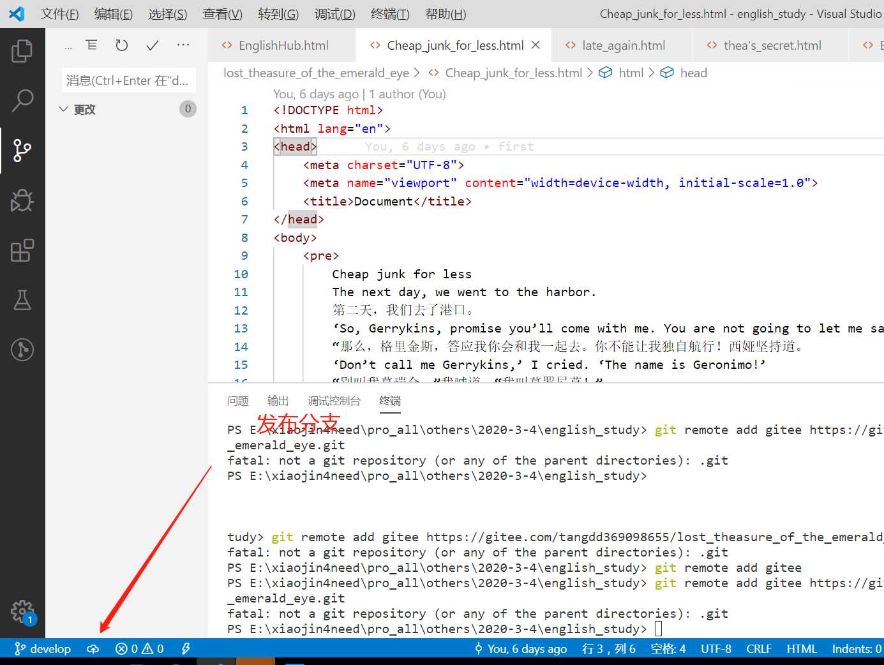Image resolution: width=884 pixels, height=665 pixels.
Task: Click the blame info You, 6 days ago in status bar
Action: pos(521,648)
